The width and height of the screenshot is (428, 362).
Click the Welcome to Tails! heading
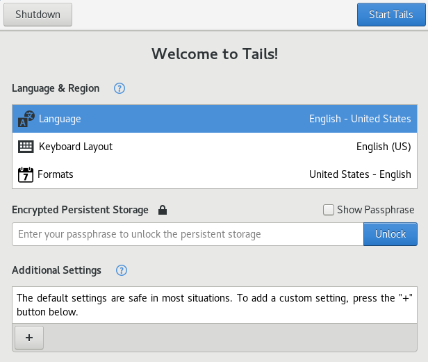(x=215, y=54)
